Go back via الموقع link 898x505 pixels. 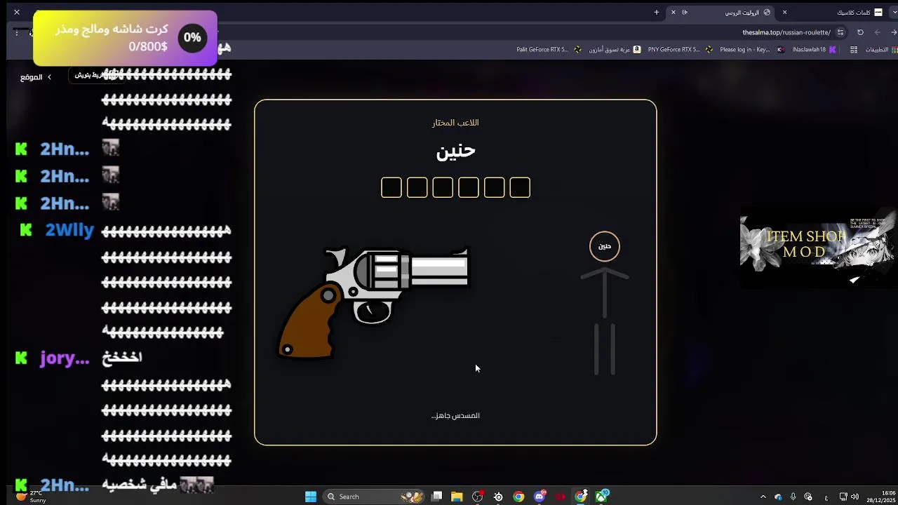tap(35, 77)
